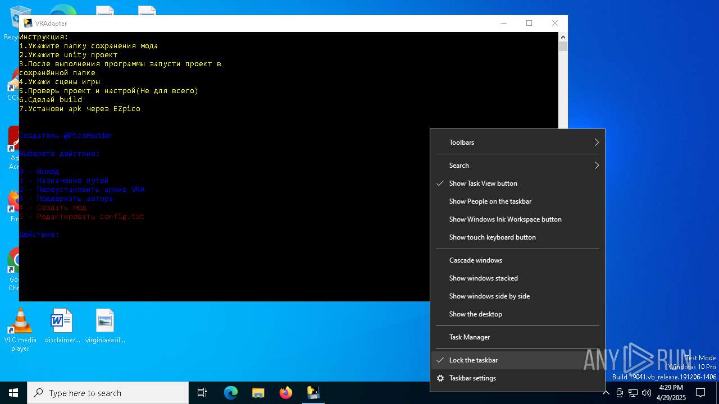
Task: Enable Show Windows Ink Workspace button
Action: [x=517, y=219]
